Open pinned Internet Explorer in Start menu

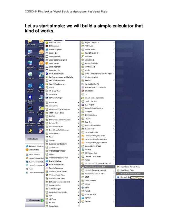point(35,146)
